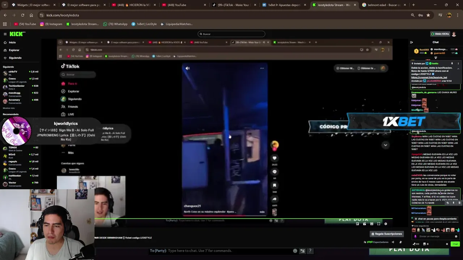Bookmark this page with star icon
Screen dimensions: 463x260
(428, 15)
